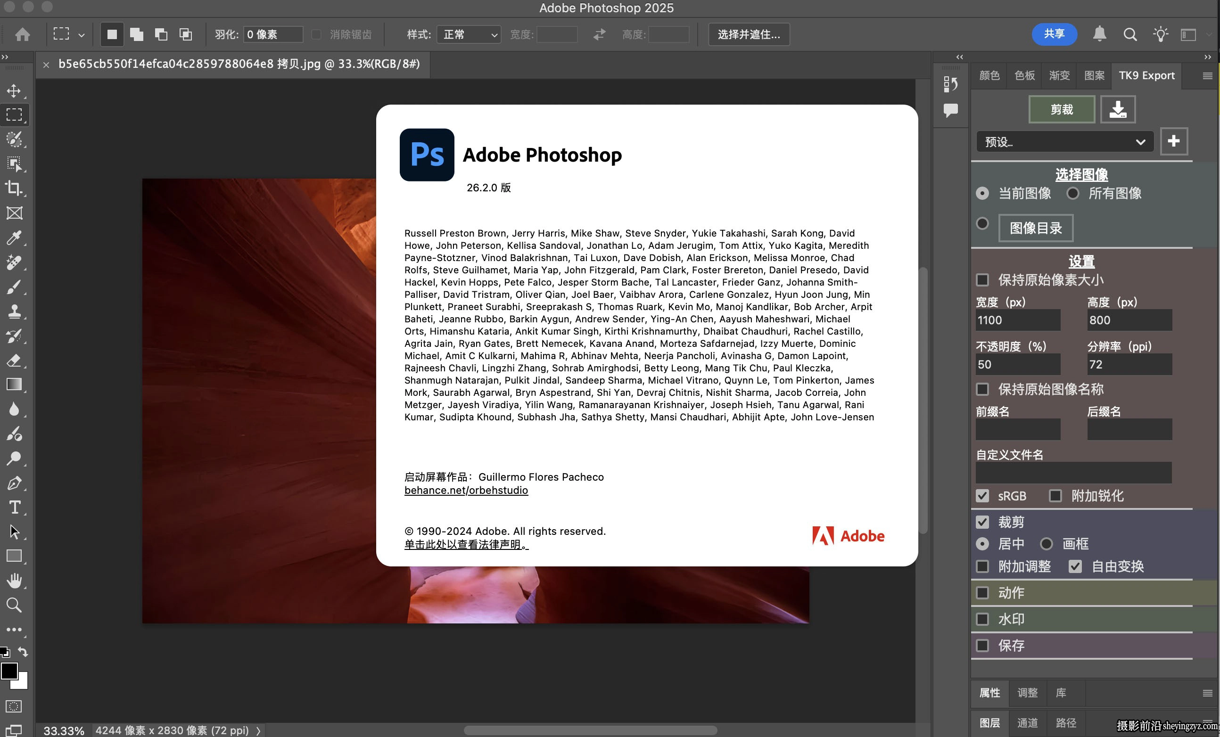The height and width of the screenshot is (737, 1220).
Task: Select the Object Selection tool
Action: (14, 164)
